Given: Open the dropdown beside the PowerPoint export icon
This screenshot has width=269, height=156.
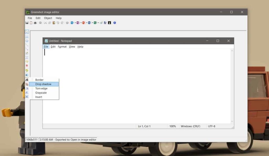Looking at the screenshot, I should point(87,23).
